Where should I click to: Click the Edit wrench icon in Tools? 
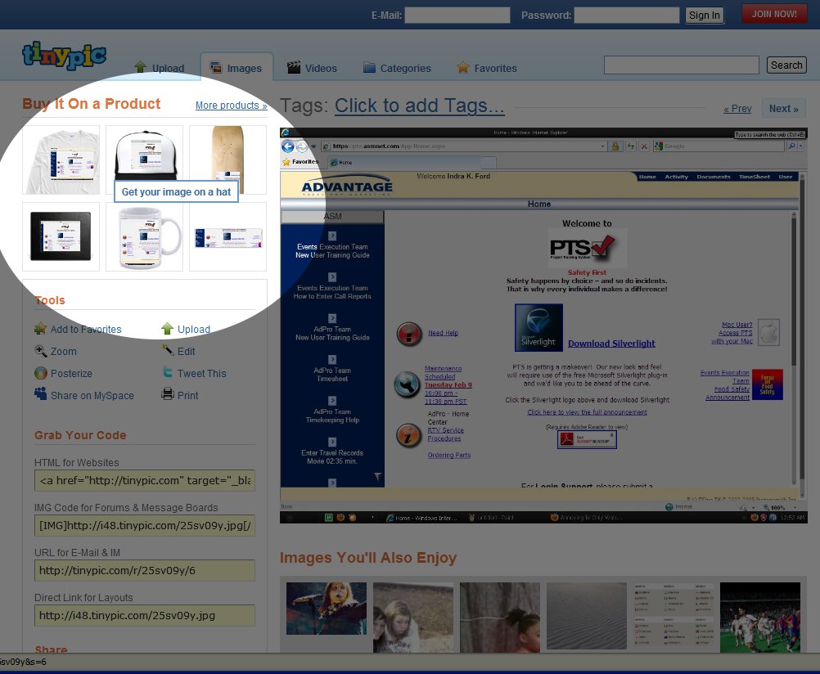pos(168,351)
